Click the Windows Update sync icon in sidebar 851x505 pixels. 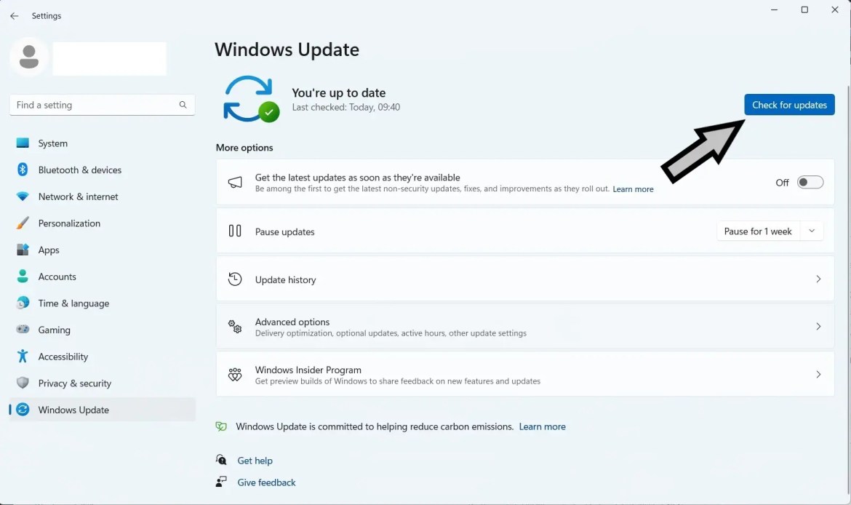tap(23, 410)
